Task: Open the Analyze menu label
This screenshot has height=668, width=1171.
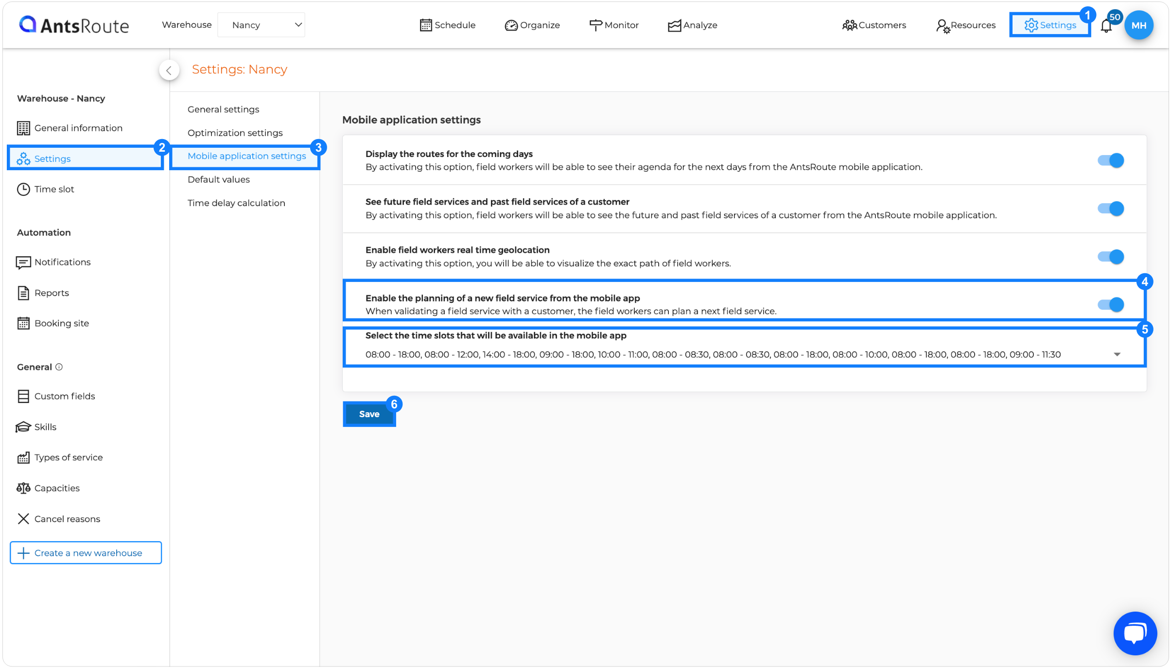Action: [700, 25]
